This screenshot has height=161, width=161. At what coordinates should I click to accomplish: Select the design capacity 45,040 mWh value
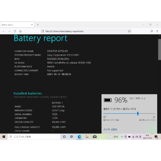(59, 122)
